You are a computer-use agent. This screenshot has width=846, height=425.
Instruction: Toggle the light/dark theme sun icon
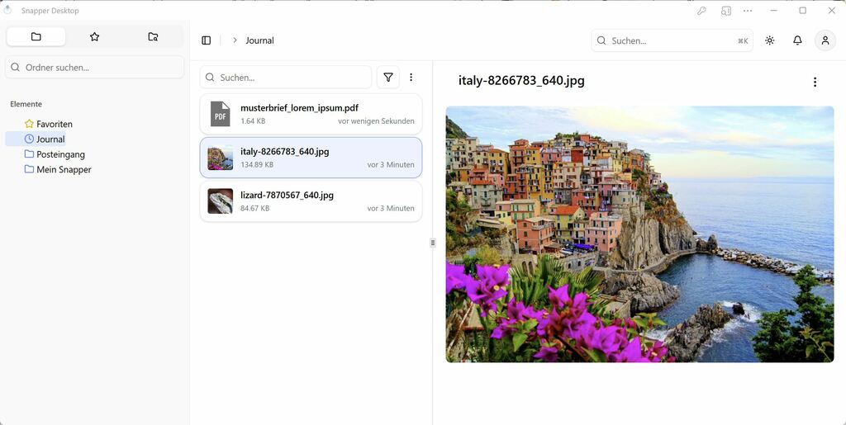pos(770,40)
